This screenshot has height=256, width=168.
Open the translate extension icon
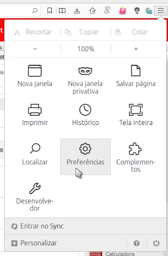[x=149, y=11]
